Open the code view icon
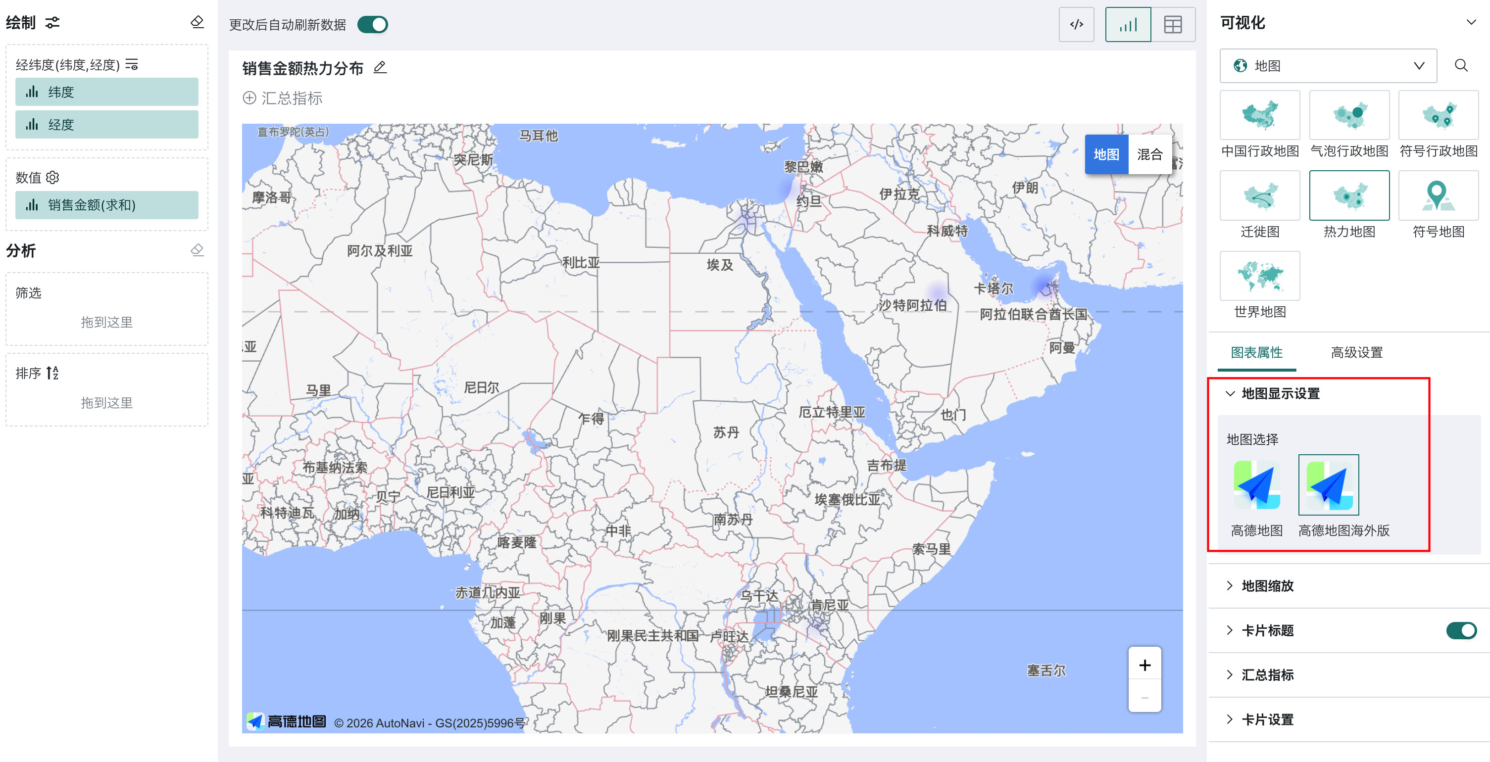Screen dimensions: 1490x762 coord(1076,24)
